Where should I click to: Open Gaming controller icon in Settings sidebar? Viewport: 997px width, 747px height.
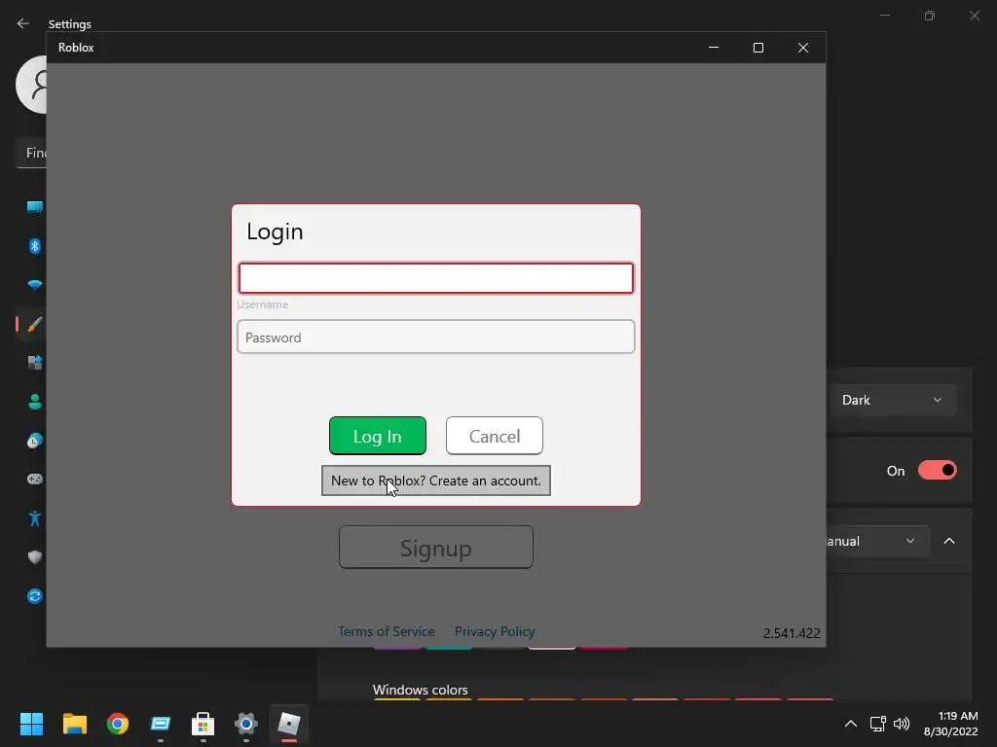coord(34,479)
